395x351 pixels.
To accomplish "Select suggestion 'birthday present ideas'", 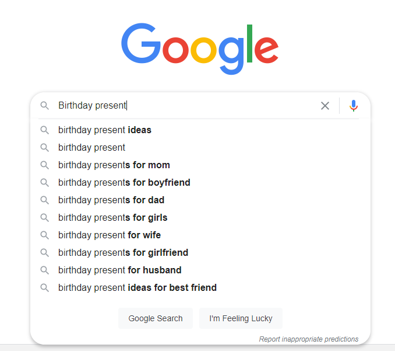I will [200, 130].
